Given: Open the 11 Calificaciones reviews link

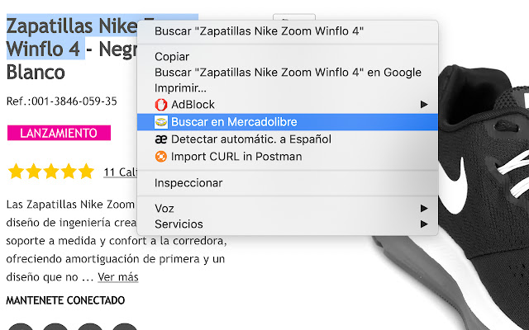Looking at the screenshot, I should pos(121,172).
